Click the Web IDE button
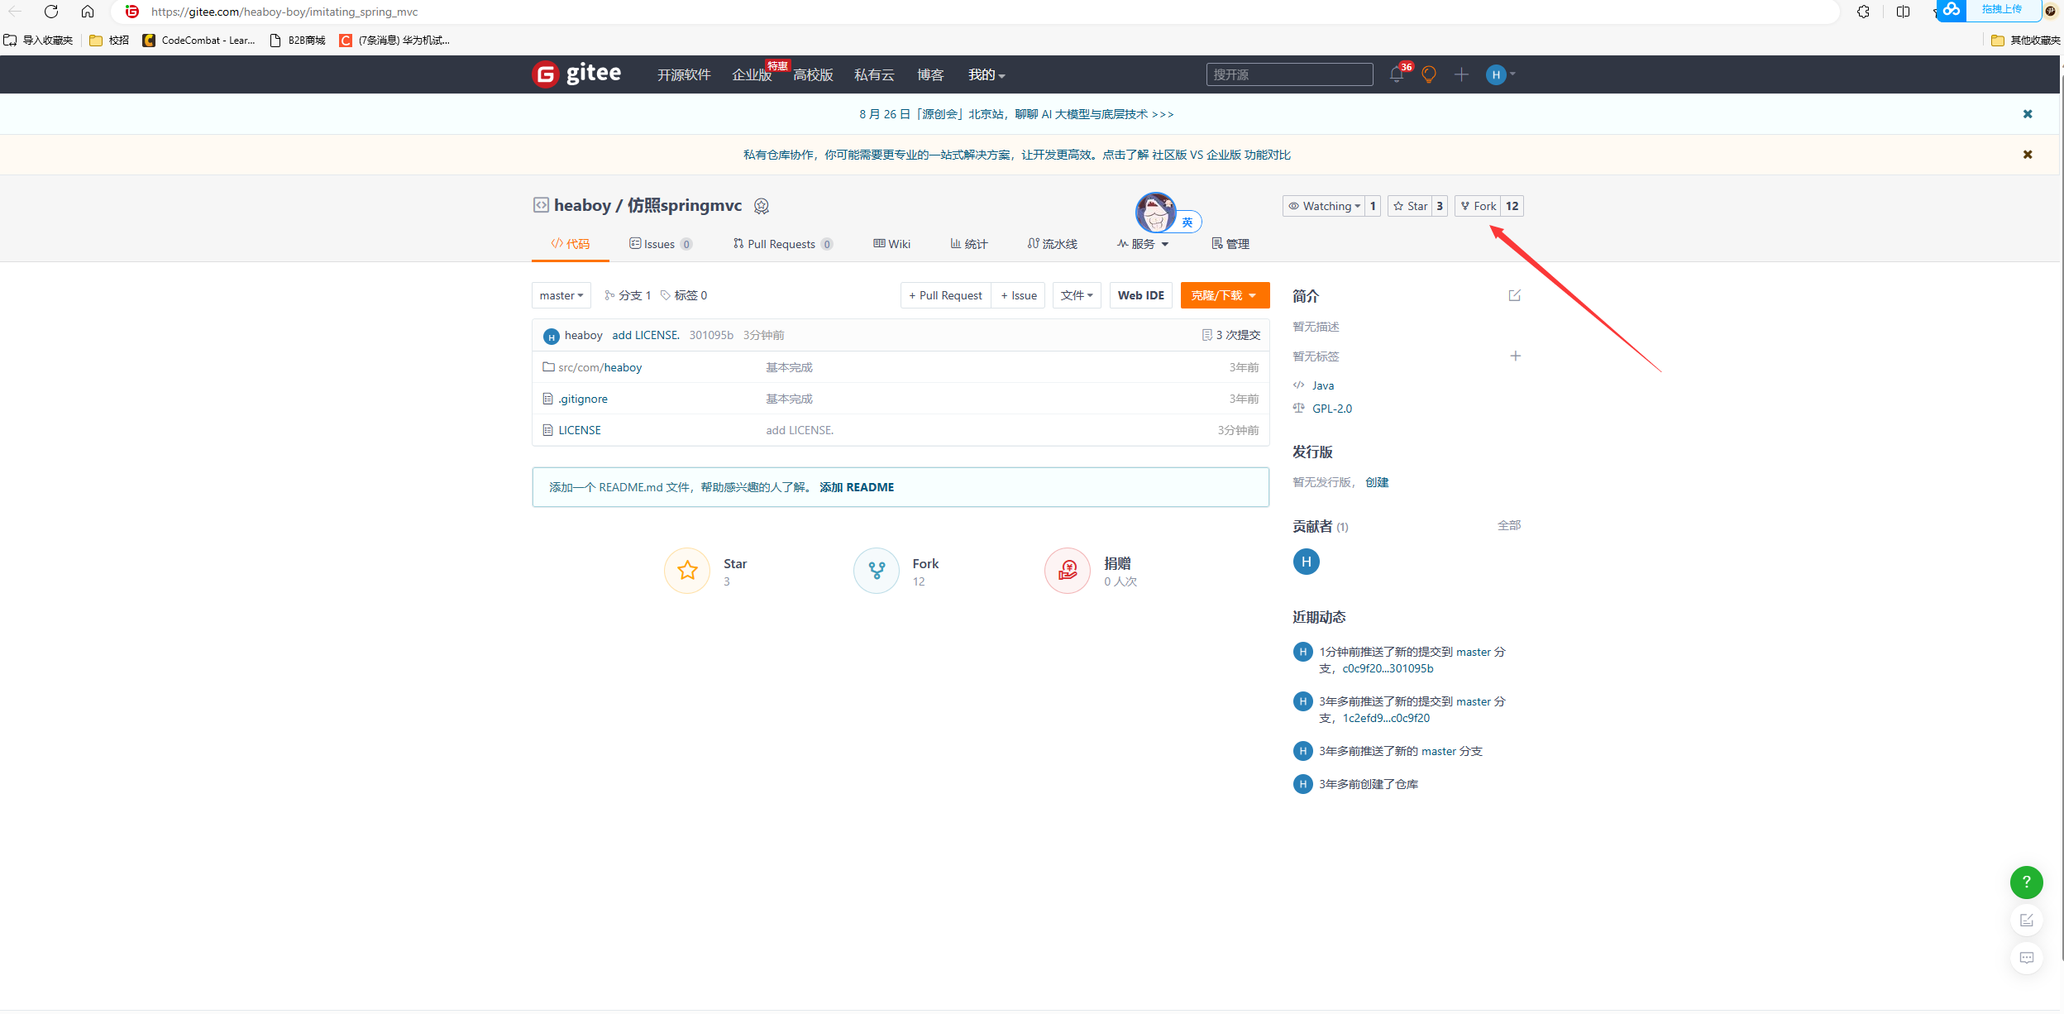The width and height of the screenshot is (2064, 1014). coord(1140,295)
